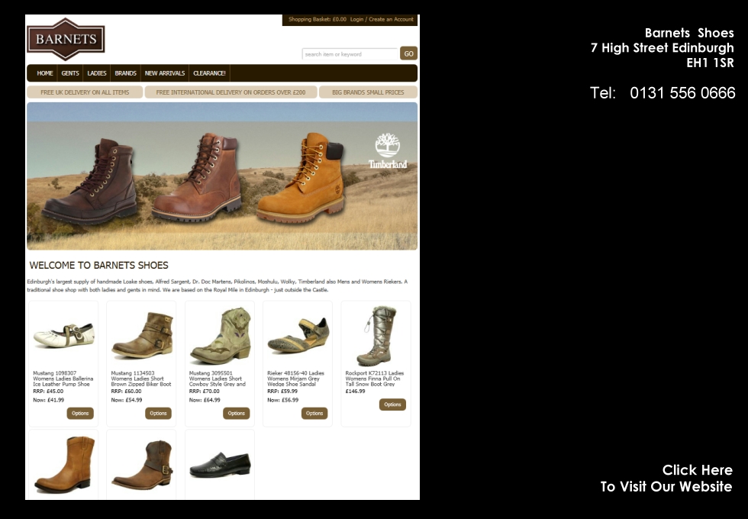This screenshot has width=748, height=519.
Task: Open the GENTS menu item
Action: tap(70, 73)
